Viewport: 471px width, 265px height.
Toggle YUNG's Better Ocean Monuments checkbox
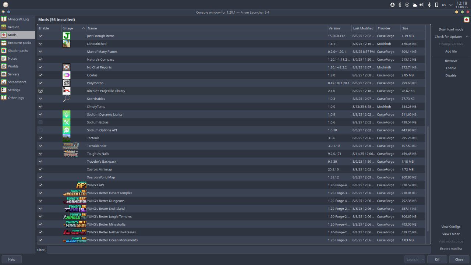(40, 240)
